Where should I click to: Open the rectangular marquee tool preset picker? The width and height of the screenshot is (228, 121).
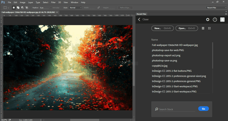(x=6, y=8)
